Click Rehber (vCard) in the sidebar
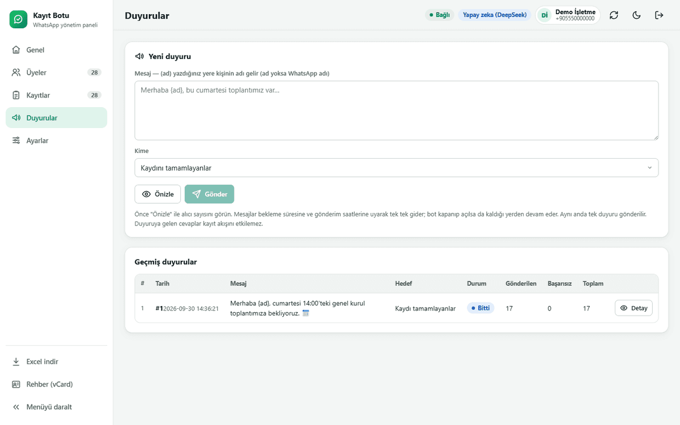The height and width of the screenshot is (425, 680). pyautogui.click(x=56, y=384)
